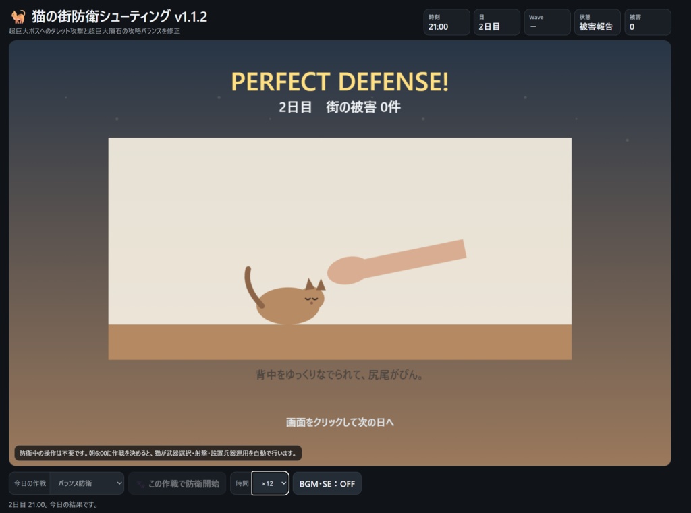Image resolution: width=691 pixels, height=513 pixels.
Task: Click the 2日目 街の被害 0件 result text
Action: tap(340, 107)
